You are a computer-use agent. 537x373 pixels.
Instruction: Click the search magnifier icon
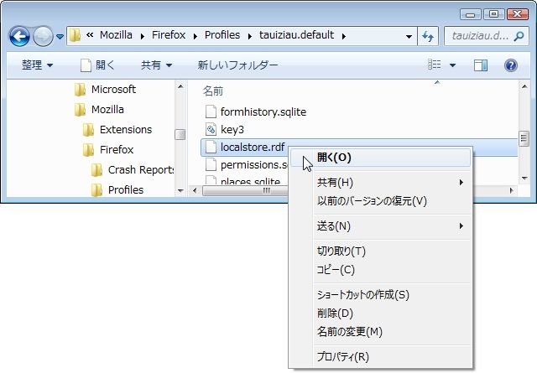(519, 35)
